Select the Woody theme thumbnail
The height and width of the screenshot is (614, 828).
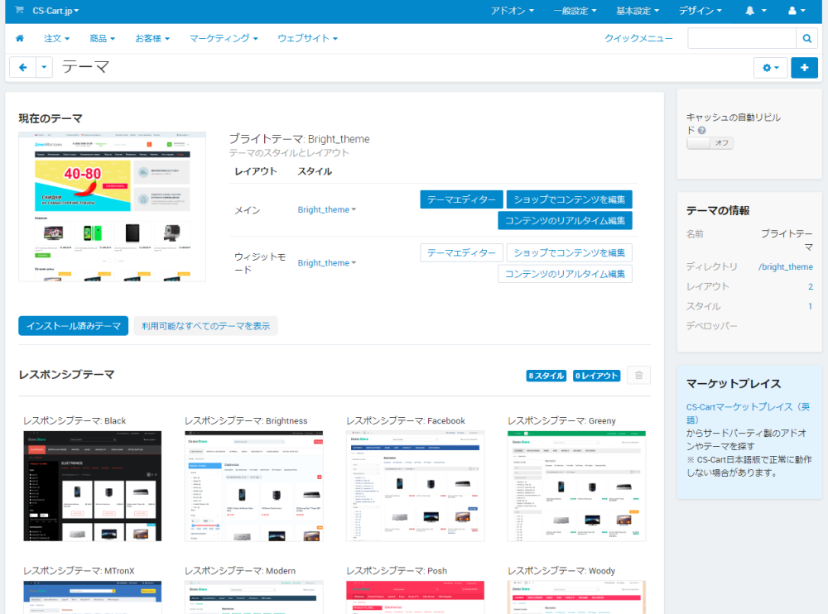576,597
